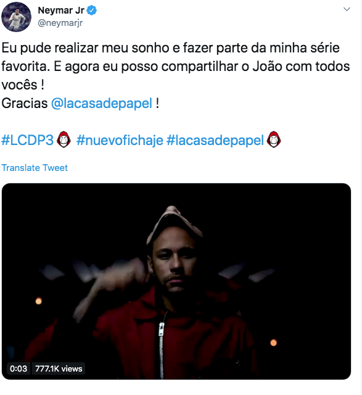Click the man's cap in the video
Screen dimensions: 362x395
[173, 223]
